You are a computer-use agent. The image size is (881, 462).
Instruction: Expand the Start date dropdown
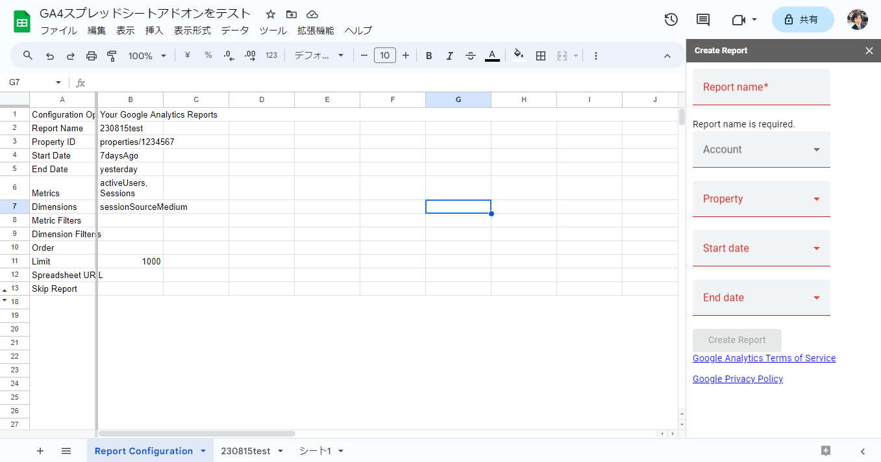tap(762, 248)
